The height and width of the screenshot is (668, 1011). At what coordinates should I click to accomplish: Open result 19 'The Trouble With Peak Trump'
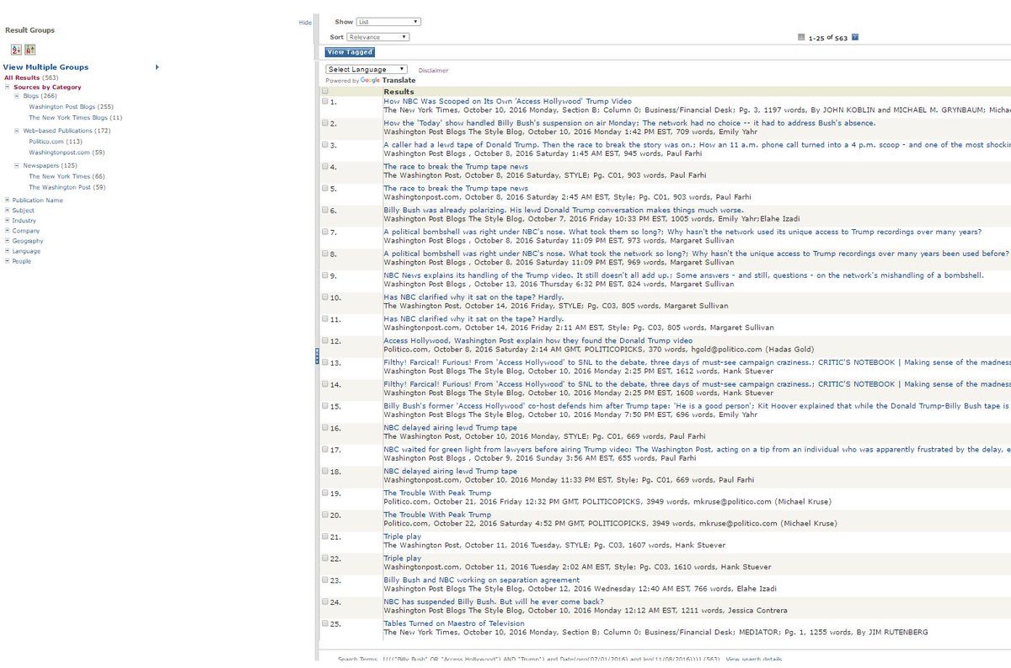pos(437,493)
